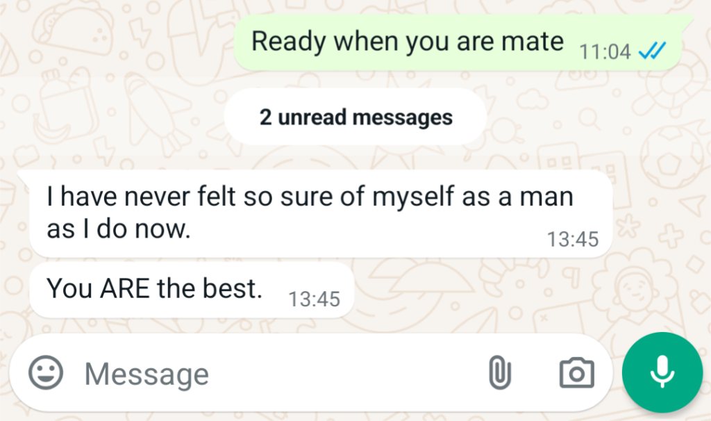Click the rocket doodle on chat wallpaper
Viewport: 711px width, 421px height.
153,111
